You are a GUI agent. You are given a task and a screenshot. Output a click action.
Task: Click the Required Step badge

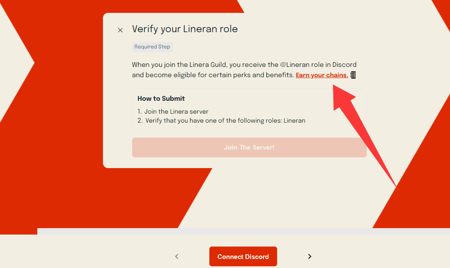[152, 47]
